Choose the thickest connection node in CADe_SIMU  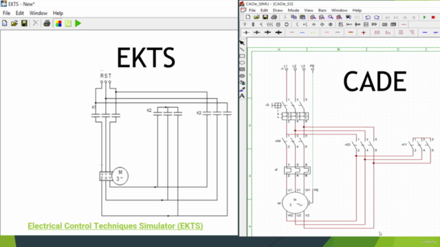tap(278, 32)
